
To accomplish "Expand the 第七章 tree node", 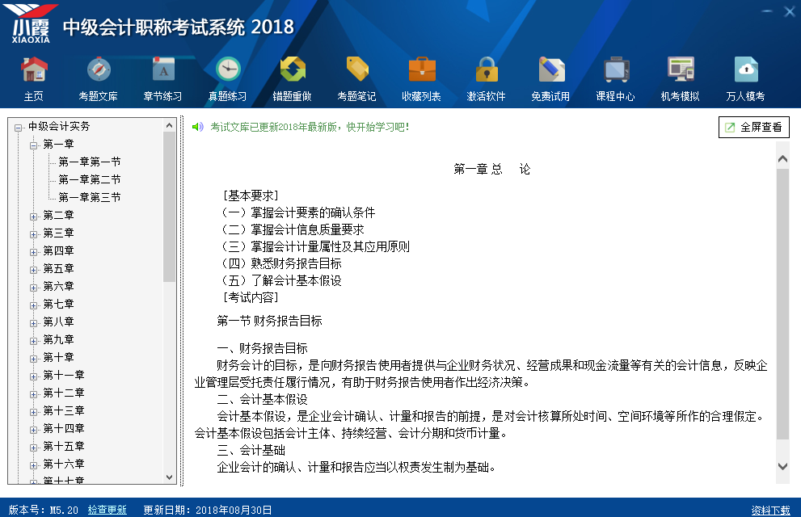I will tap(33, 305).
